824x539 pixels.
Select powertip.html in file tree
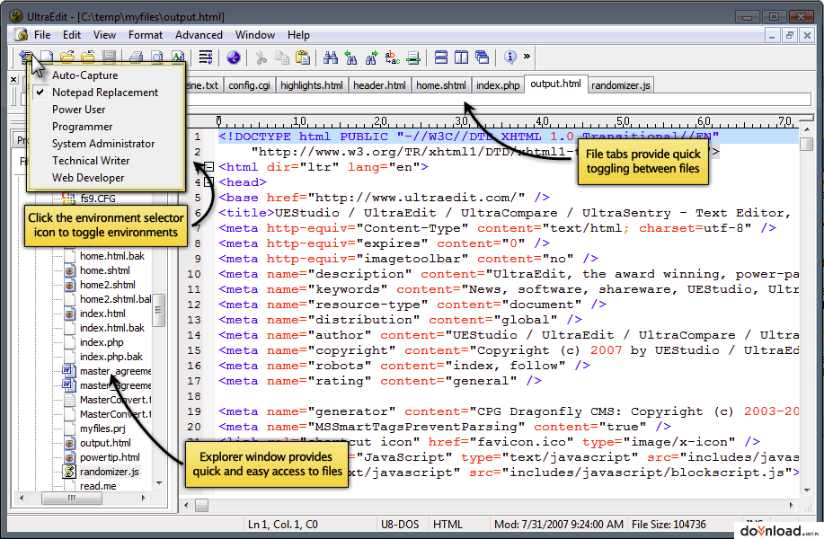(x=110, y=457)
